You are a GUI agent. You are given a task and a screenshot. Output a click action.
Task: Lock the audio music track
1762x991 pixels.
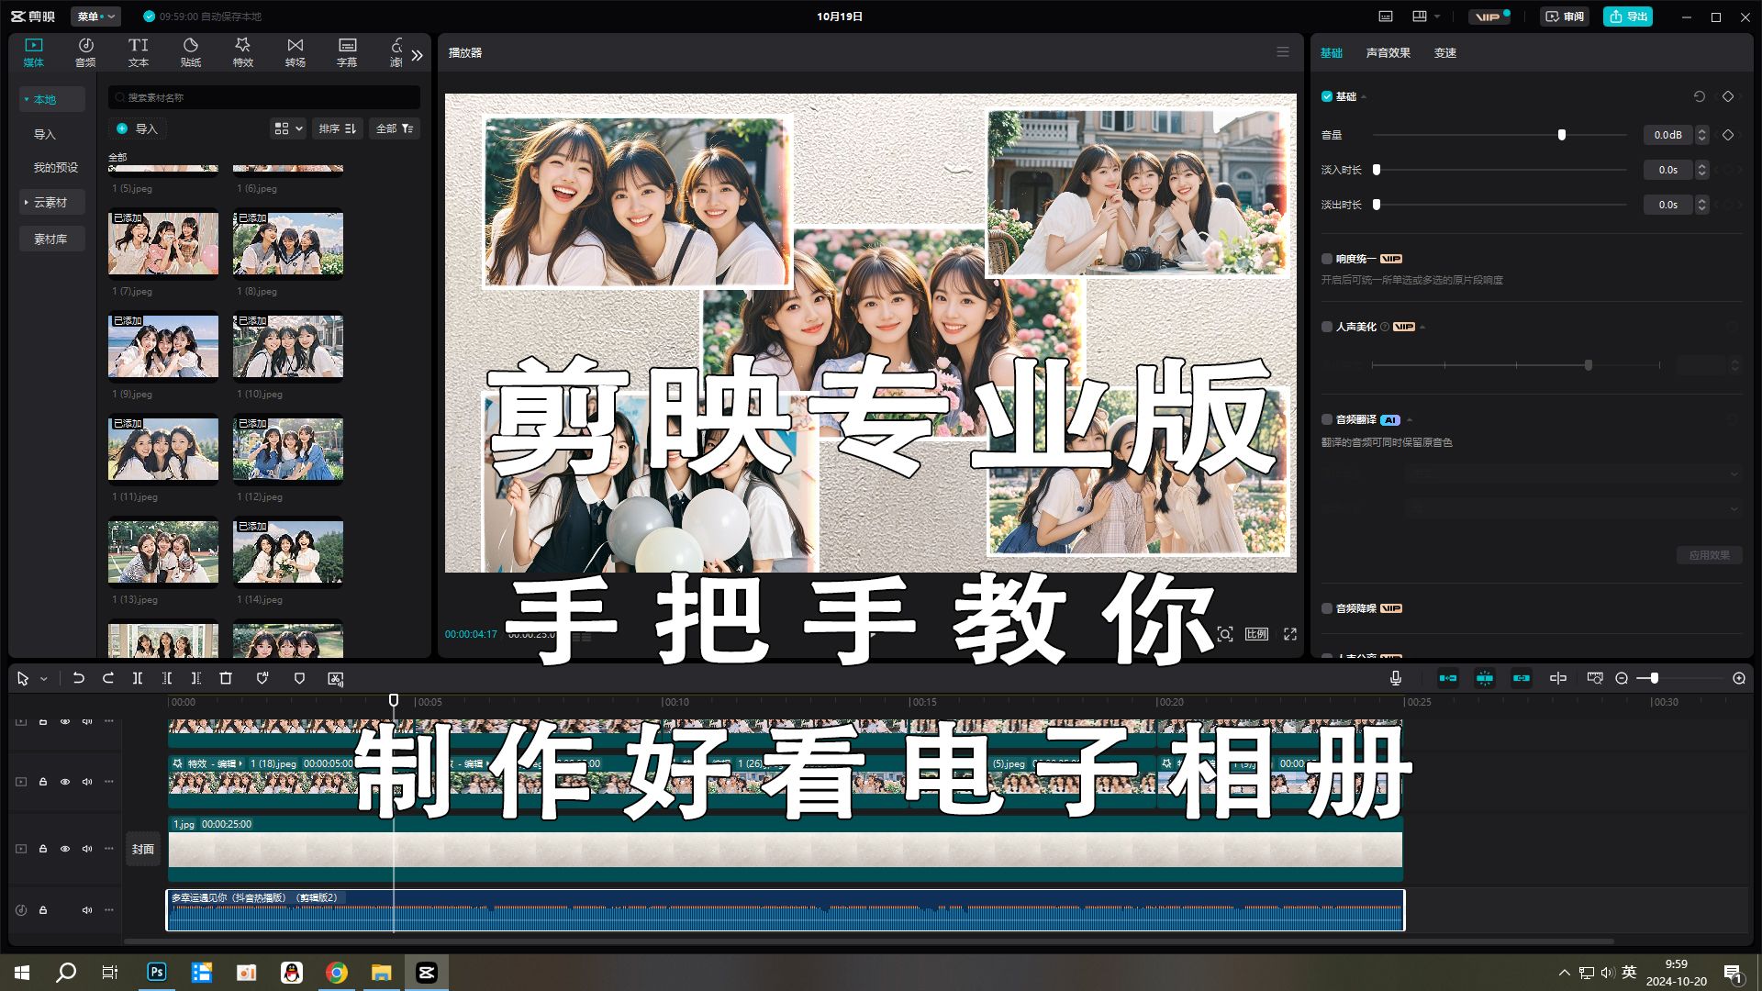43,910
